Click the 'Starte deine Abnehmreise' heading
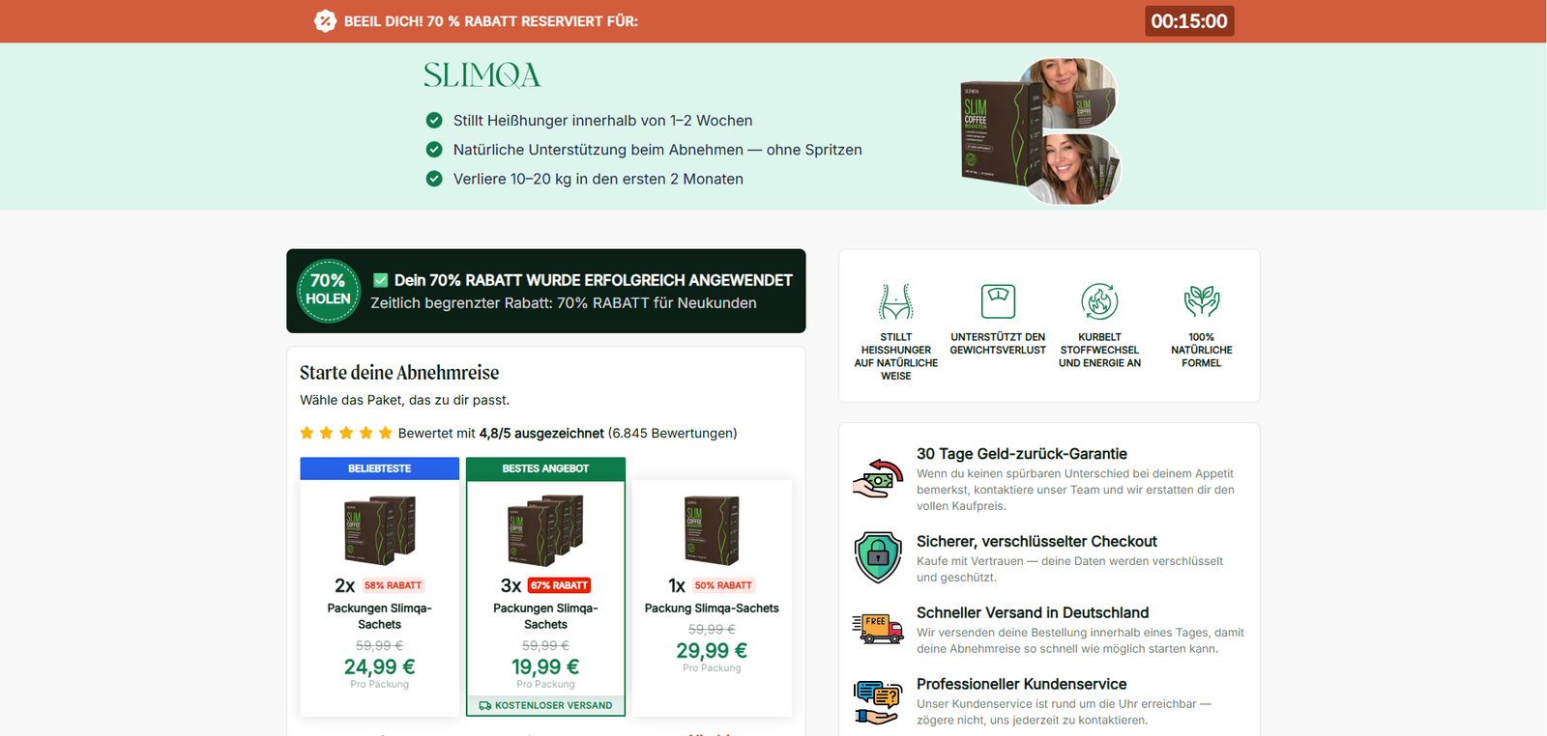1547x736 pixels. pyautogui.click(x=399, y=373)
